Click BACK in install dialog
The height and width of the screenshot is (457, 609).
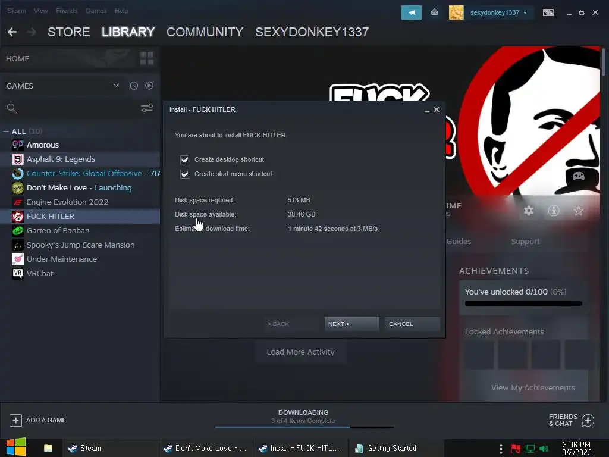(291, 324)
